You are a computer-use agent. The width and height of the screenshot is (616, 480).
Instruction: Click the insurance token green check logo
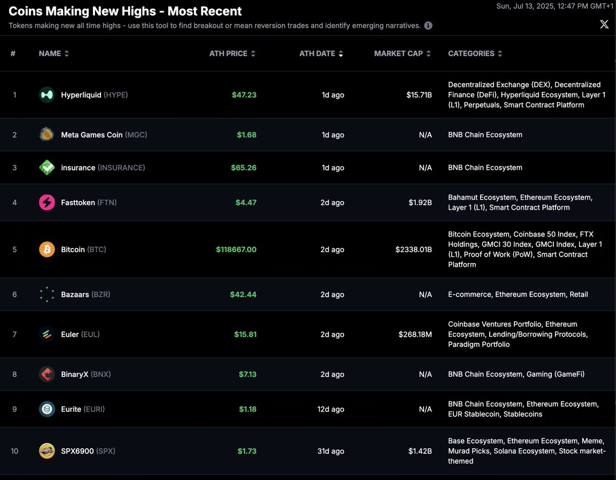click(47, 168)
